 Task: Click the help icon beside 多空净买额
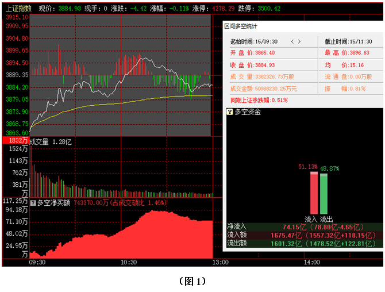[x=33, y=202]
